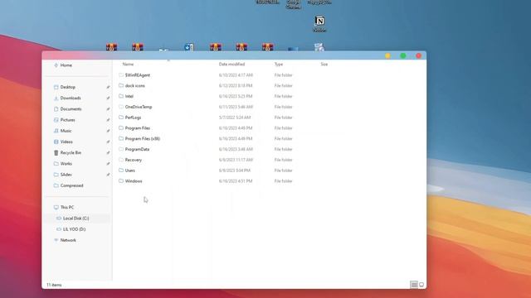
Task: Click the pin icon beside Desktop
Action: point(108,87)
